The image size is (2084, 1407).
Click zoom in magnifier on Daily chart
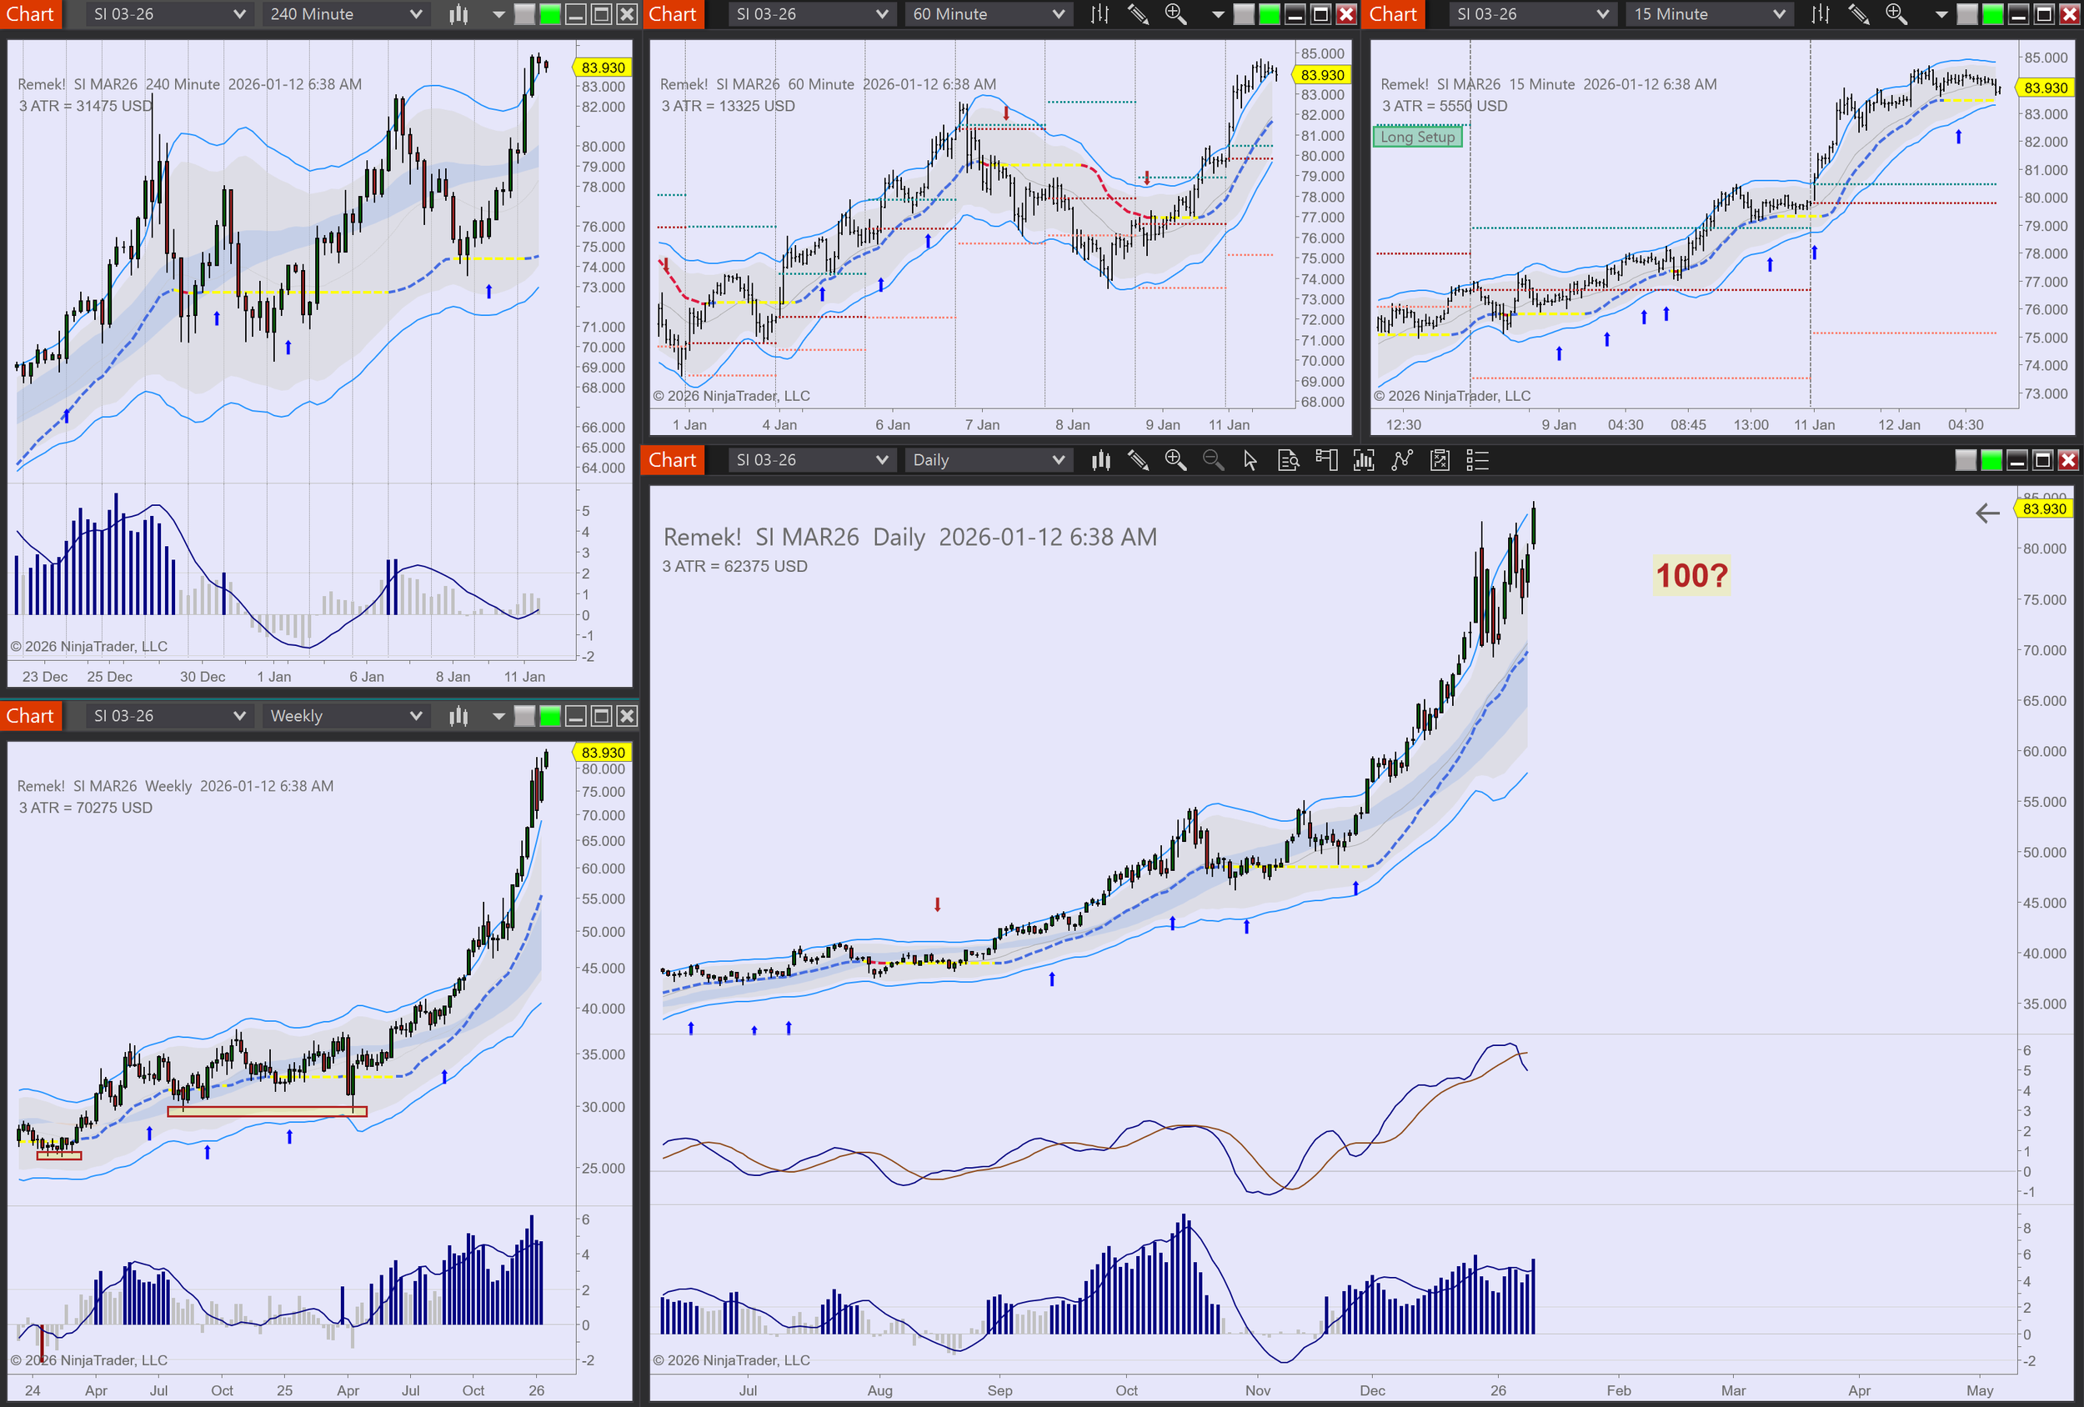[x=1175, y=460]
